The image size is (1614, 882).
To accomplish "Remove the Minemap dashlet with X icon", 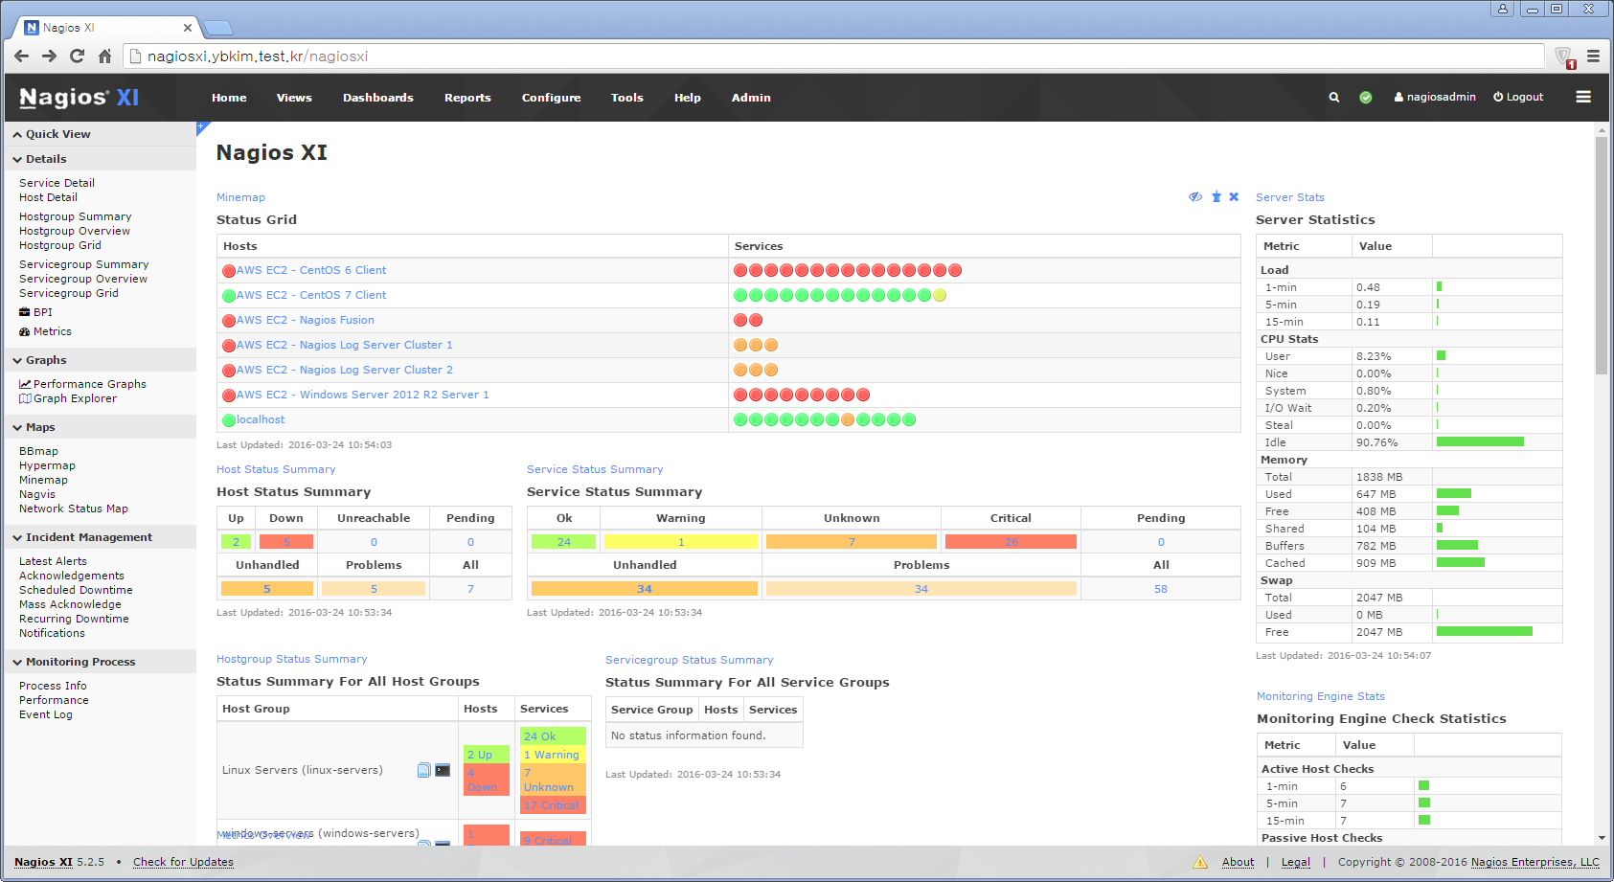I will tap(1234, 196).
